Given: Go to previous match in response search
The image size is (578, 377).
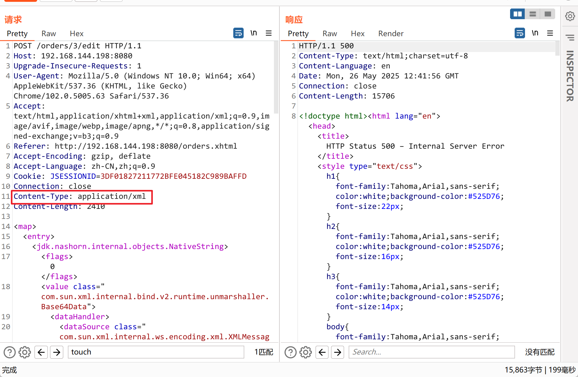Looking at the screenshot, I should [x=322, y=352].
